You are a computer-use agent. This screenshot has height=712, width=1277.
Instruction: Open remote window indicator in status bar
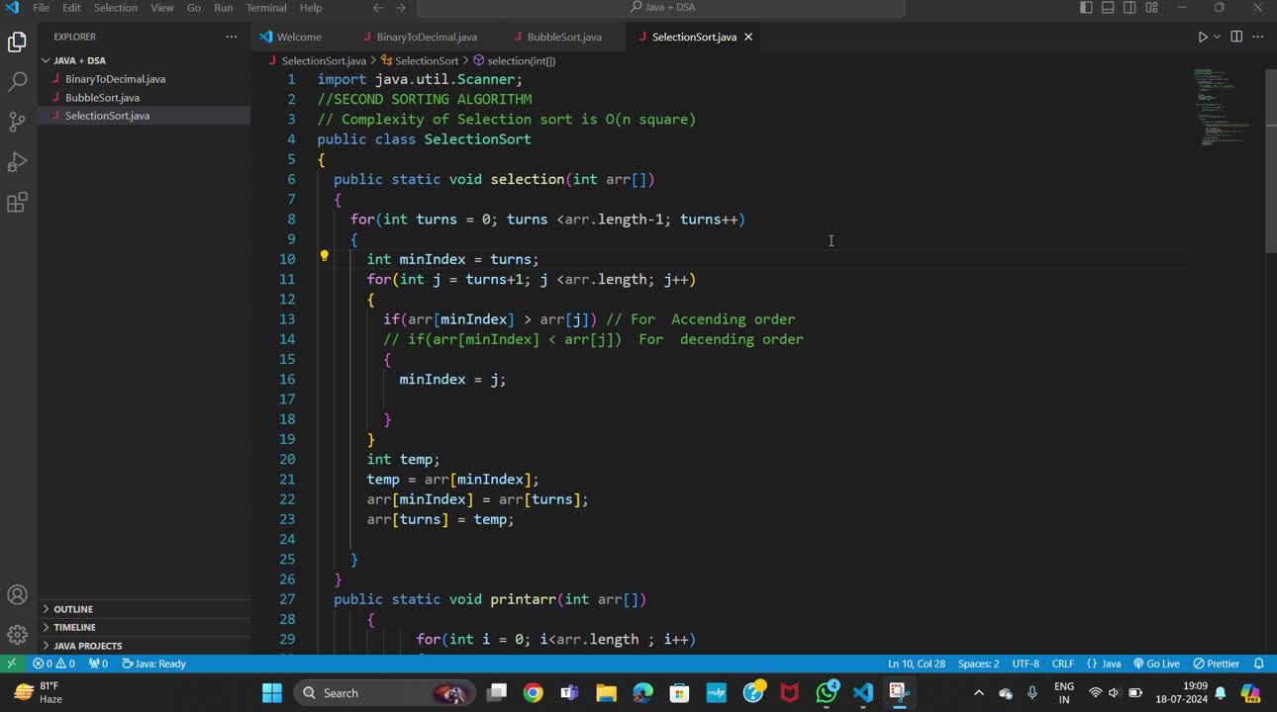(12, 664)
